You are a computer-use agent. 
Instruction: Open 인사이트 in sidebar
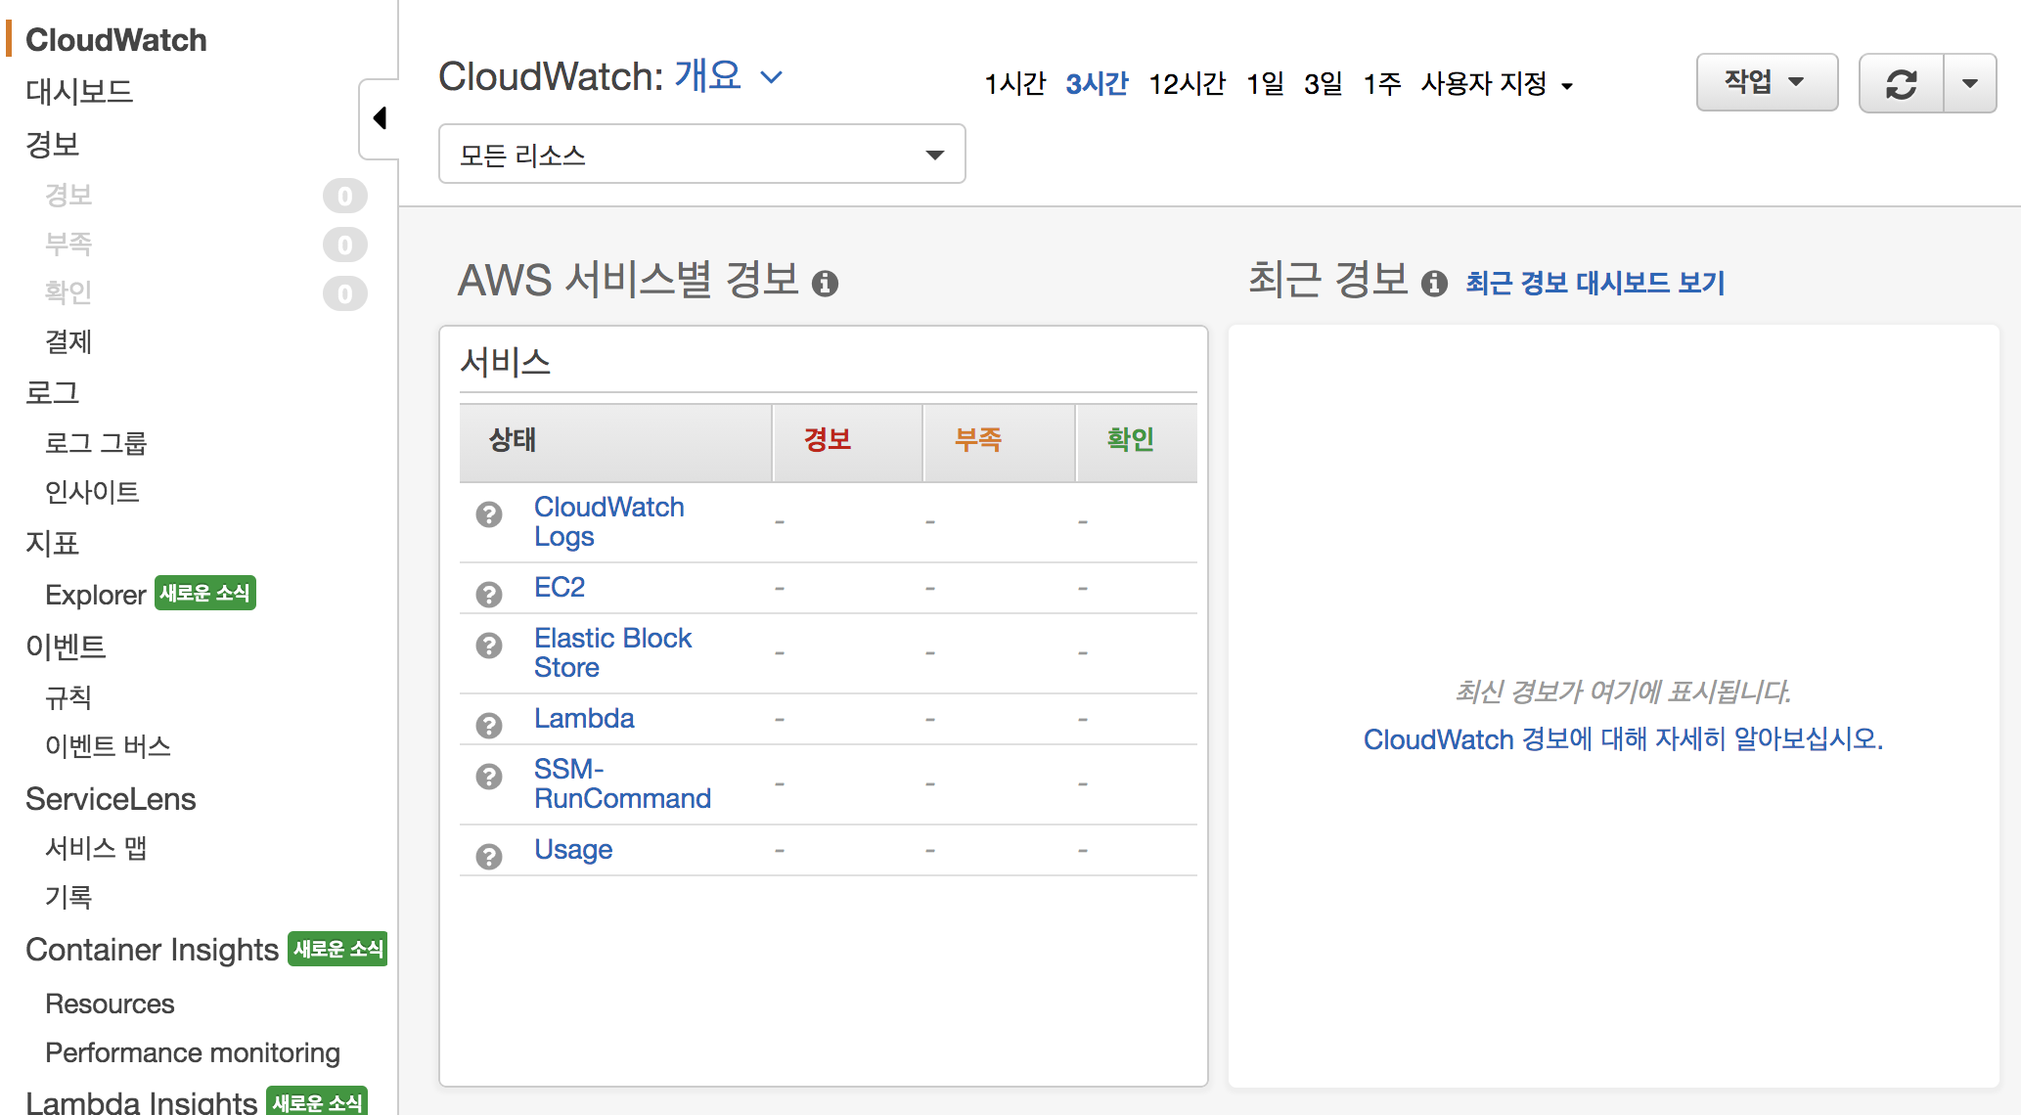click(92, 492)
